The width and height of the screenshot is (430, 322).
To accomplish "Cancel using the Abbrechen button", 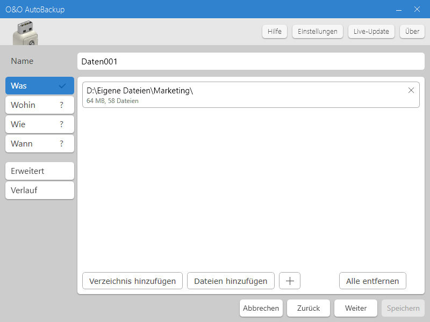I will [x=261, y=308].
